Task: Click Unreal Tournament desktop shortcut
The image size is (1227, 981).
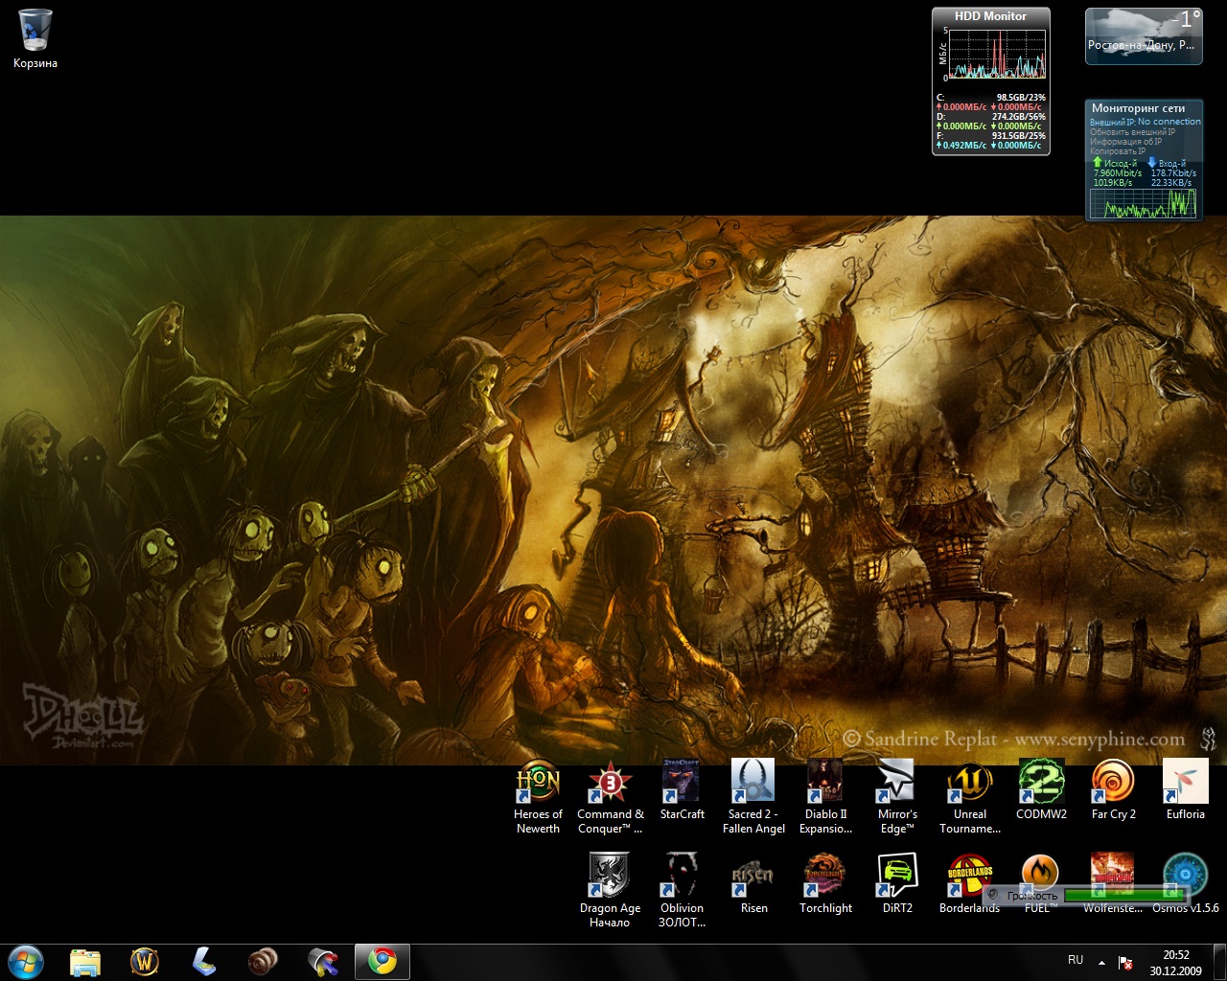Action: click(969, 797)
